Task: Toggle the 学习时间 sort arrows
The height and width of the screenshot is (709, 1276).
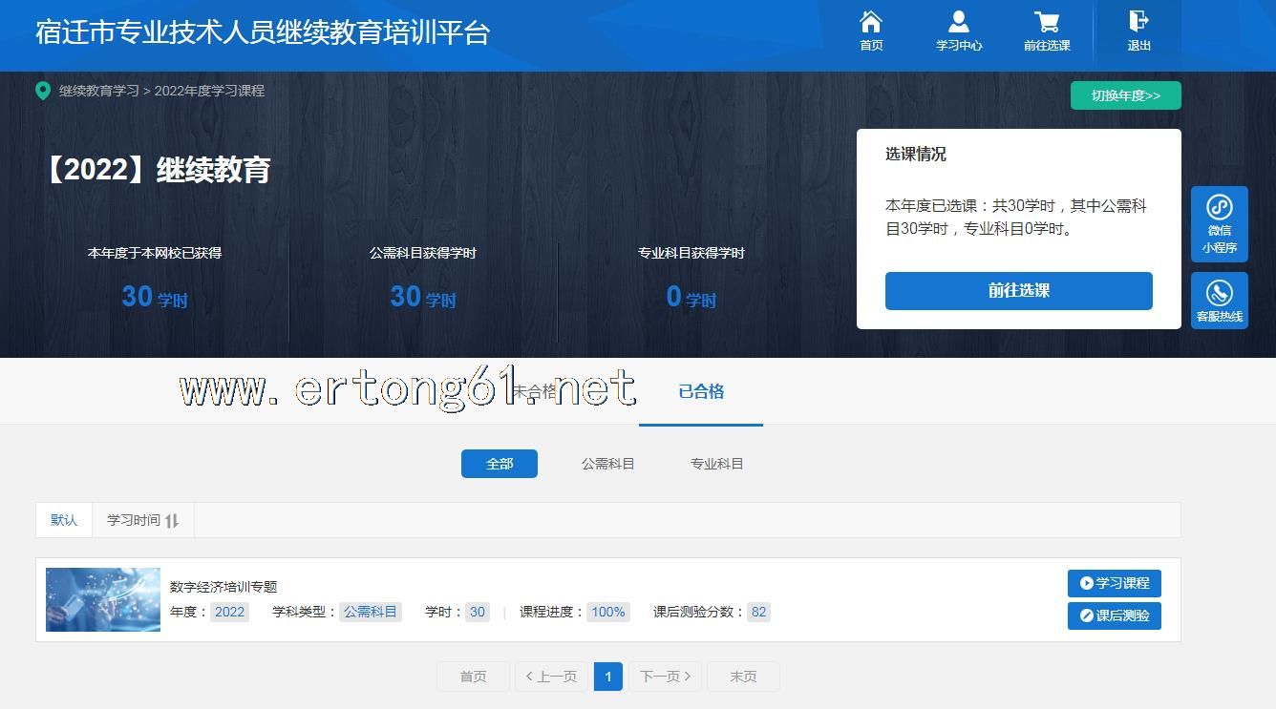Action: [172, 521]
